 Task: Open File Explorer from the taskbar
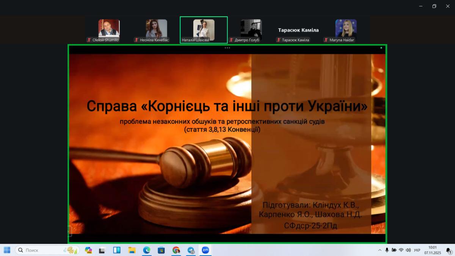pos(132,250)
